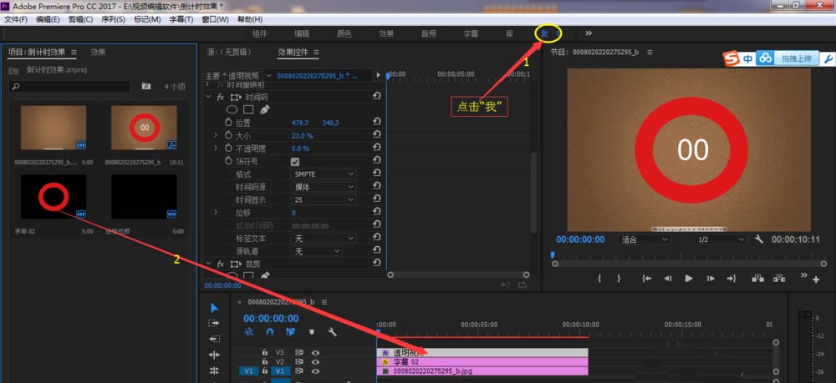Expand the 大小 property

pos(216,135)
